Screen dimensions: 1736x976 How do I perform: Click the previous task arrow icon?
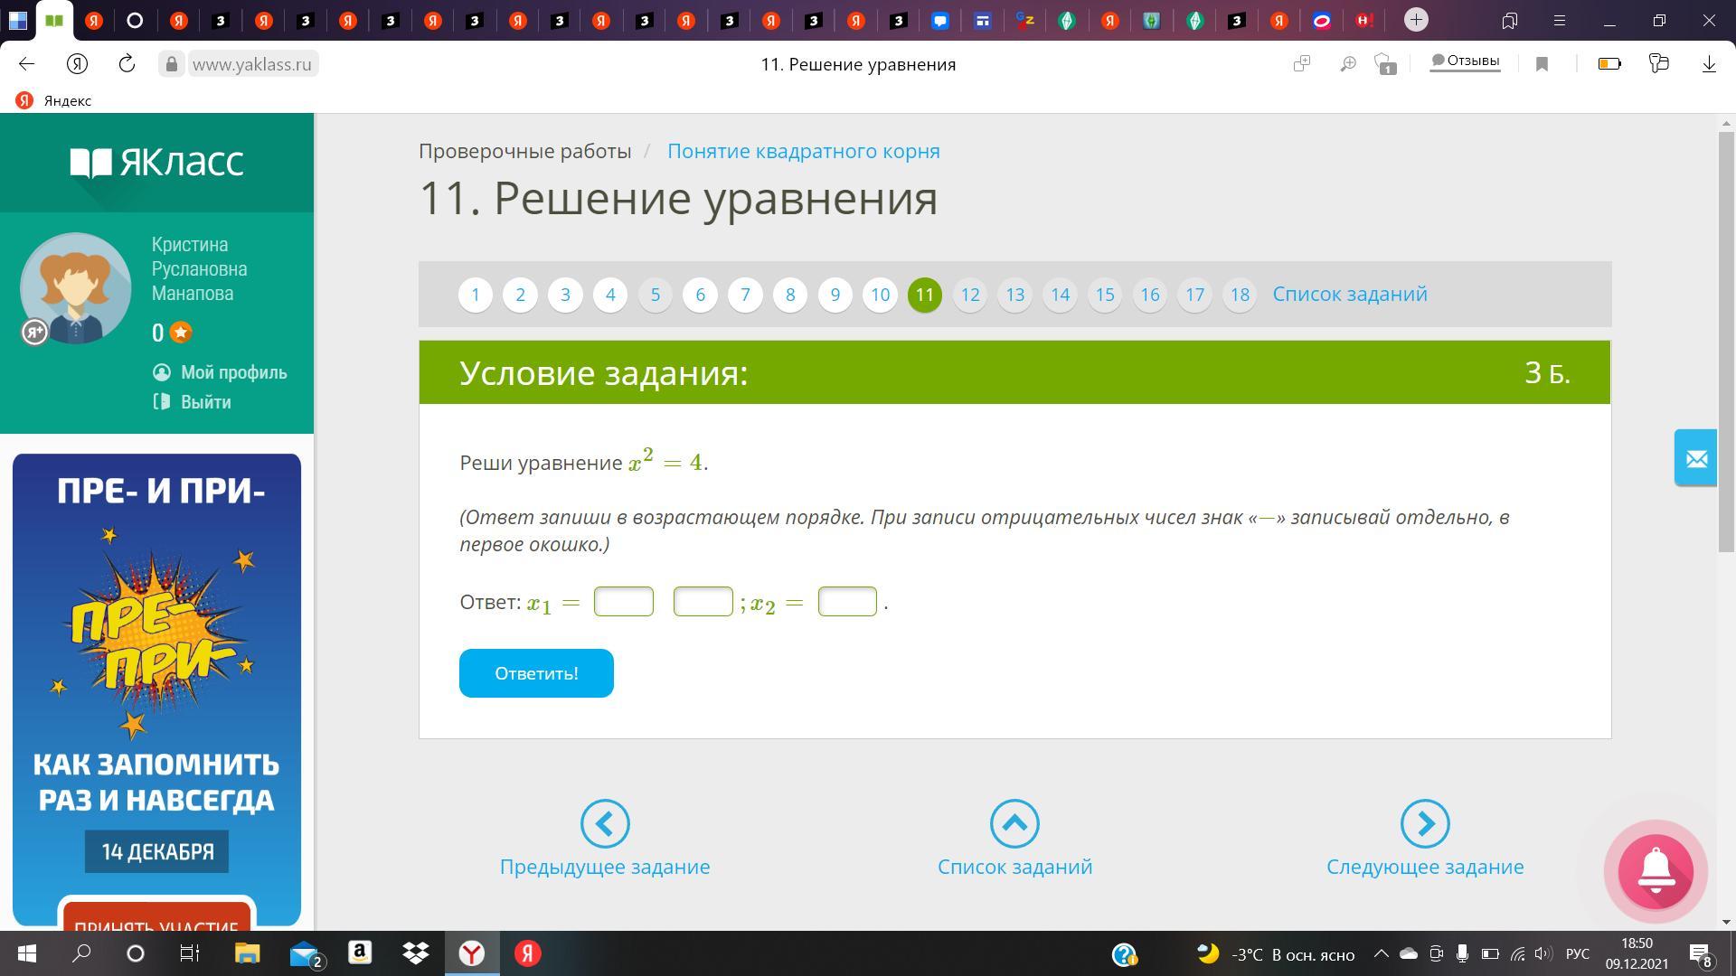[x=605, y=823]
